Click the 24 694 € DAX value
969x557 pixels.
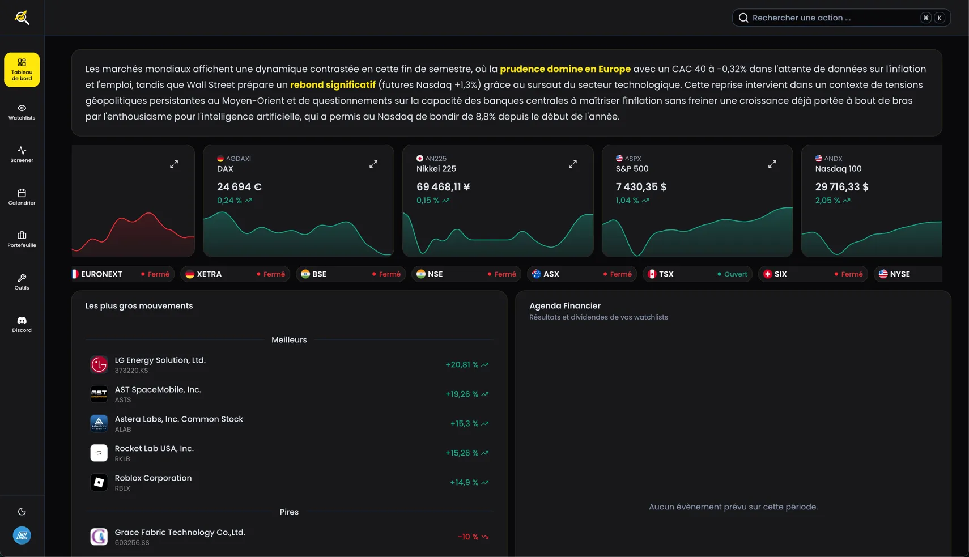pyautogui.click(x=239, y=187)
